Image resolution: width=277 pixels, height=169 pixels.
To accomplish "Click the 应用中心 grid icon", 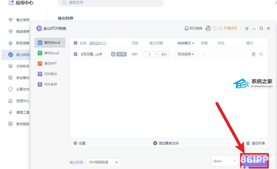I will [11, 3].
